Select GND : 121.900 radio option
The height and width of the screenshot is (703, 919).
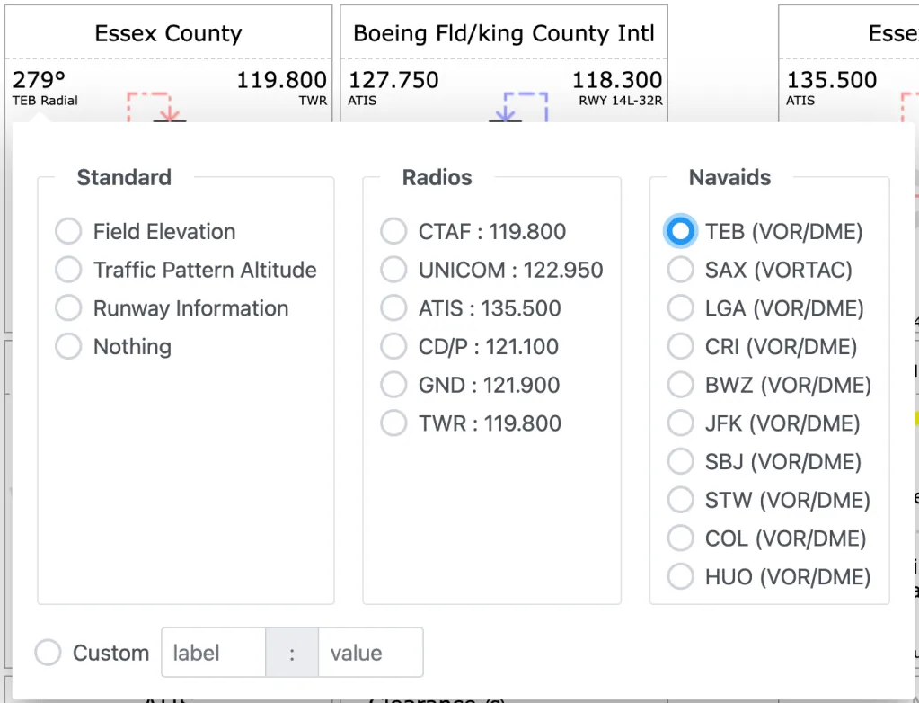[393, 386]
